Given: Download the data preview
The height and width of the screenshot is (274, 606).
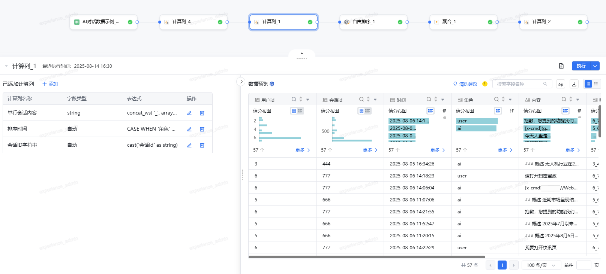Looking at the screenshot, I should 574,84.
